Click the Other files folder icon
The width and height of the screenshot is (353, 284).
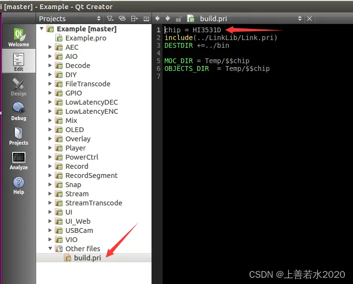59,248
